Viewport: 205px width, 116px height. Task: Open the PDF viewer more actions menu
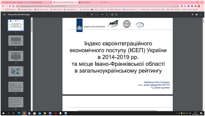[201, 15]
